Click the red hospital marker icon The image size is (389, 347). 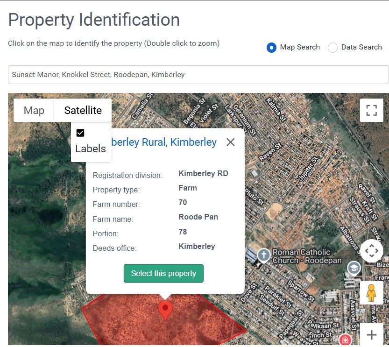coord(345,340)
